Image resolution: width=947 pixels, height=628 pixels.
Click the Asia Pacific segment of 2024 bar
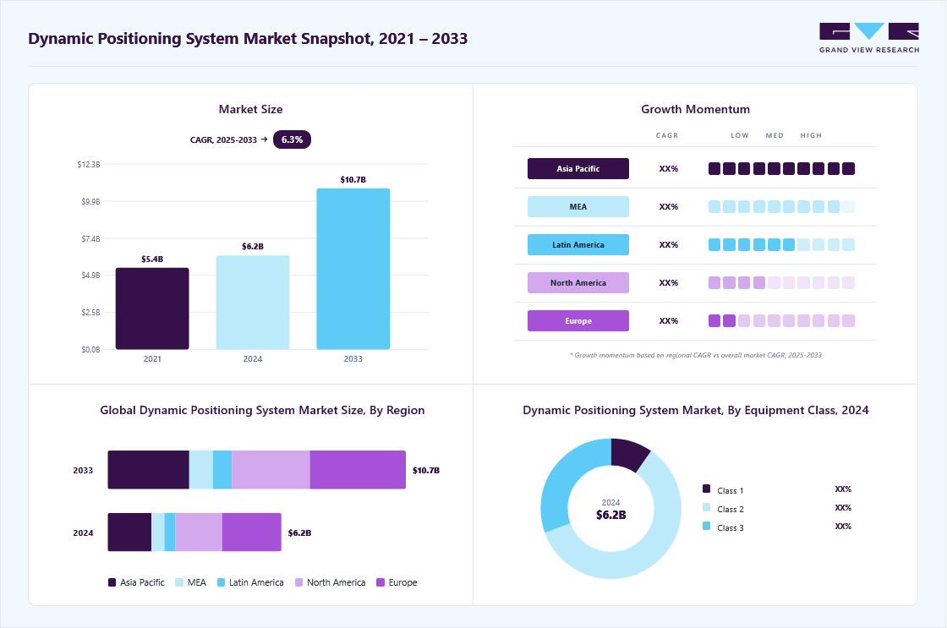(x=129, y=532)
